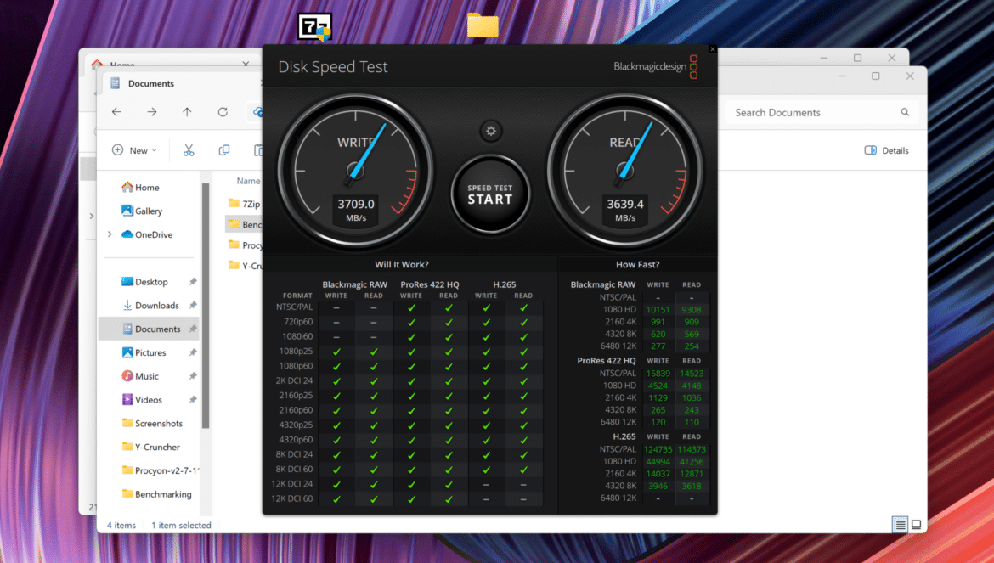Click the "Will It Work?" heading
The image size is (994, 563).
(401, 264)
